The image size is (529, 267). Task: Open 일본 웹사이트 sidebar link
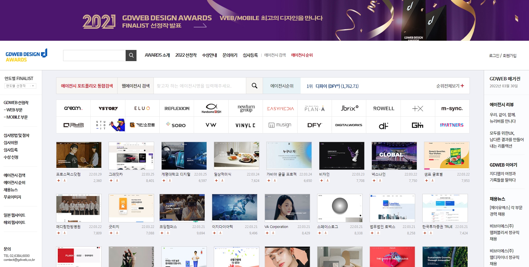(x=14, y=215)
